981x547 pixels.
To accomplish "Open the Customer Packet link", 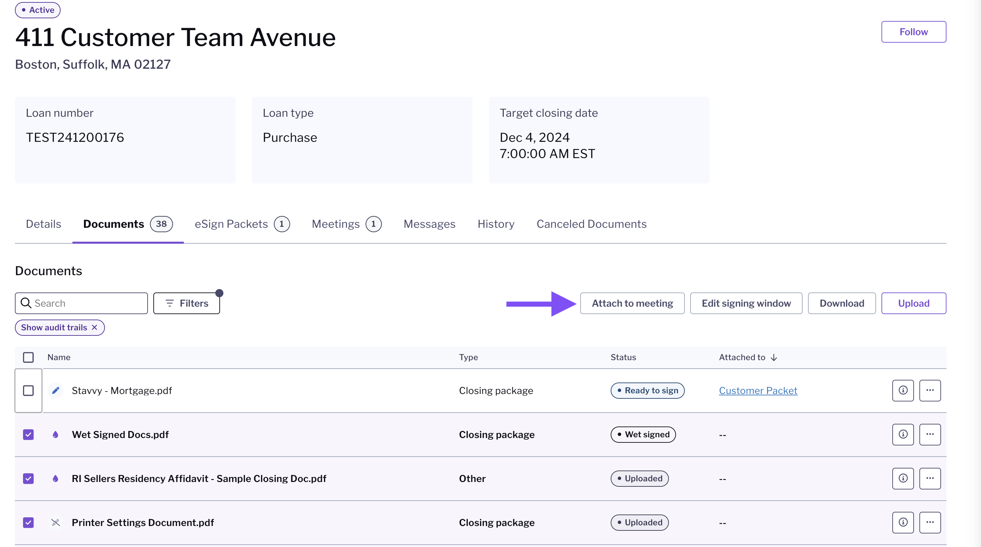I will [x=758, y=390].
